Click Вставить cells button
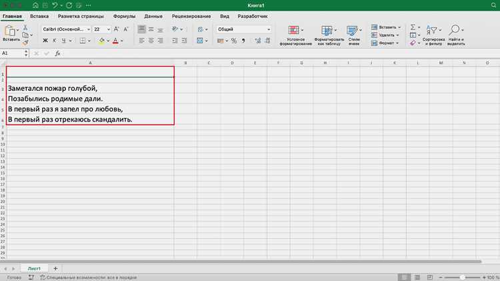500x281 pixels. (386, 27)
